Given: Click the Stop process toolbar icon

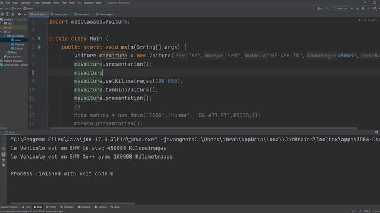Looking at the screenshot, I should pos(369,8).
